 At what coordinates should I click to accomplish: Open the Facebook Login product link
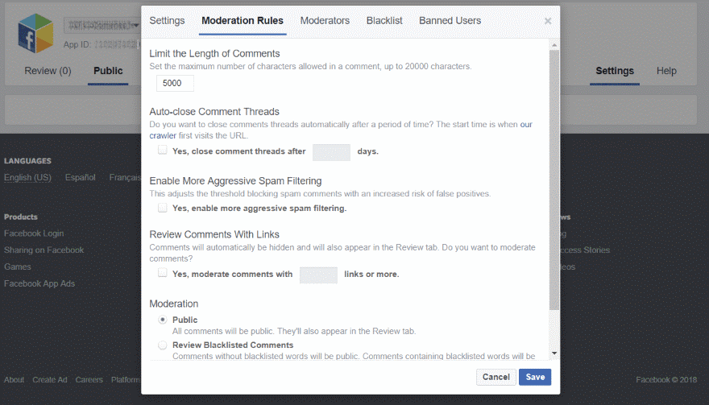[x=34, y=233]
